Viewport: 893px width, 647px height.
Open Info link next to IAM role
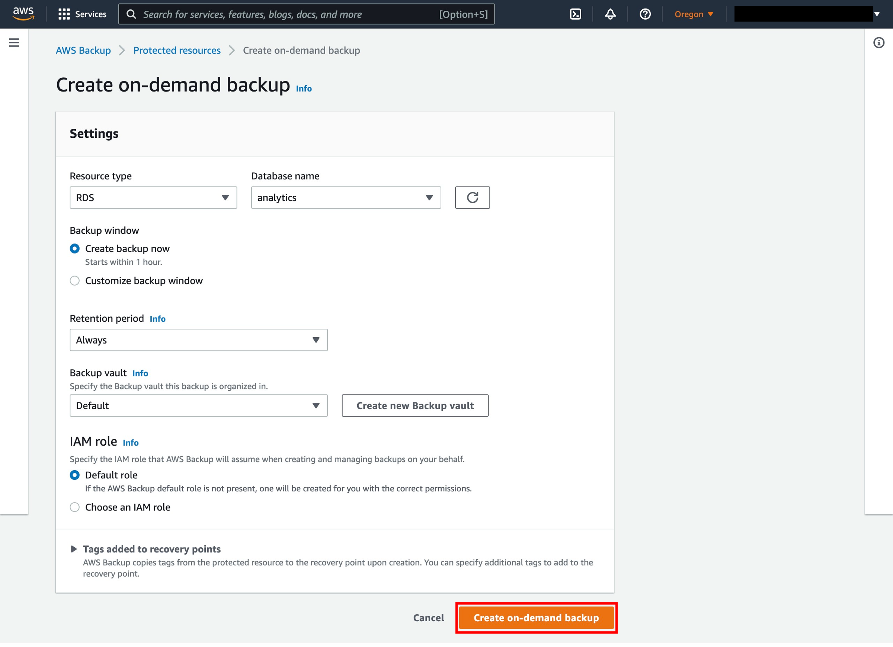point(131,443)
